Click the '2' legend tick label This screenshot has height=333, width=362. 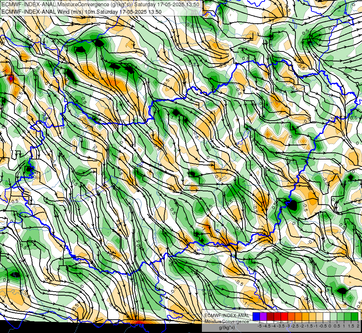click(x=358, y=326)
